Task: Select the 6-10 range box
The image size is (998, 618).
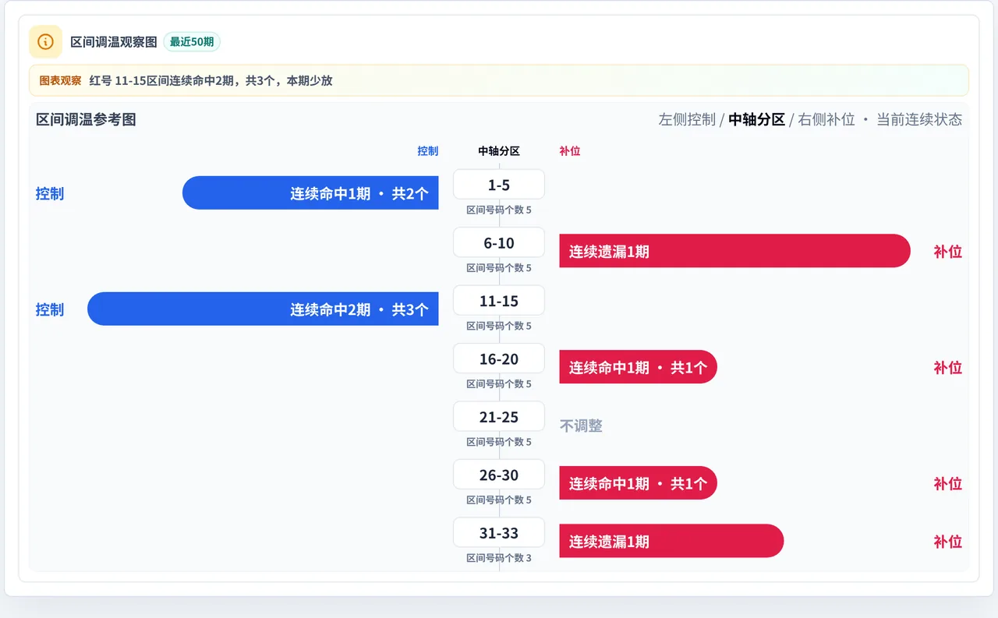Action: coord(499,242)
